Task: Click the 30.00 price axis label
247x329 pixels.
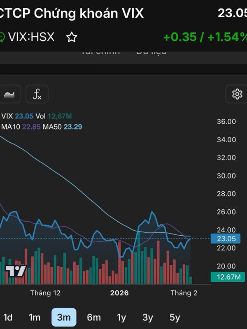Action: tap(226, 176)
